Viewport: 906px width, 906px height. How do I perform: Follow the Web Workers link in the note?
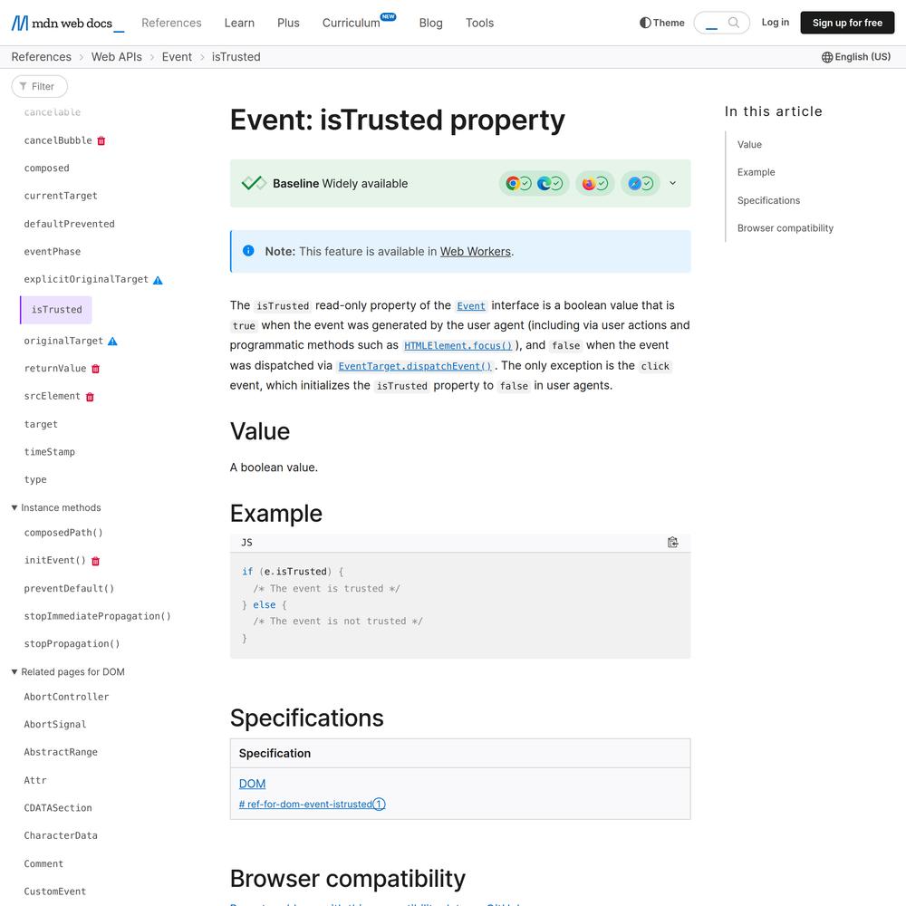[x=476, y=252]
